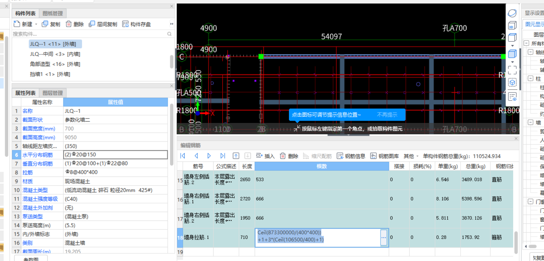The width and height of the screenshot is (544, 261).
Task: Open the 新建 dropdown arrow
Action: click(x=36, y=24)
